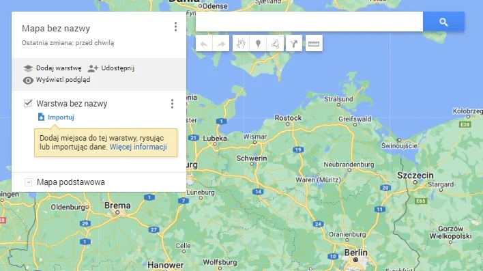Click Neubrandenburg label on the map

pos(349,165)
